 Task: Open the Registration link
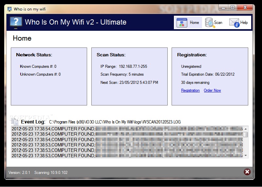point(190,90)
